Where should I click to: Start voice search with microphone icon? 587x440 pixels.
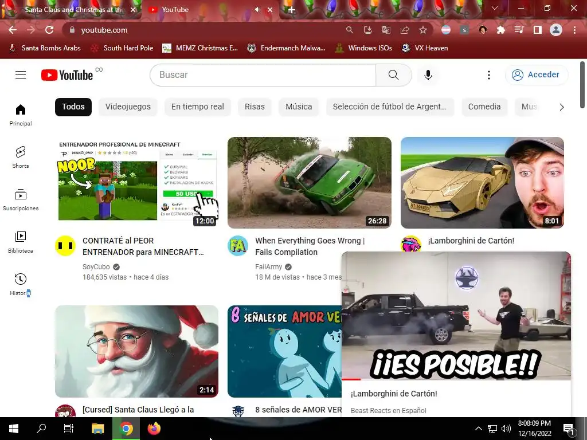coord(428,75)
